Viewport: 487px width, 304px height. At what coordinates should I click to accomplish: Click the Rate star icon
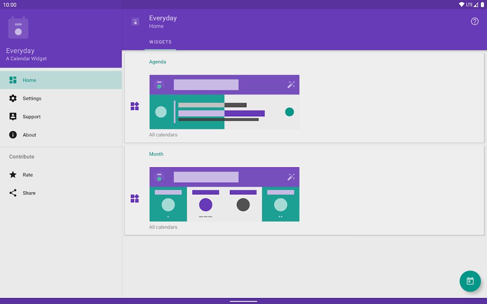pos(13,175)
